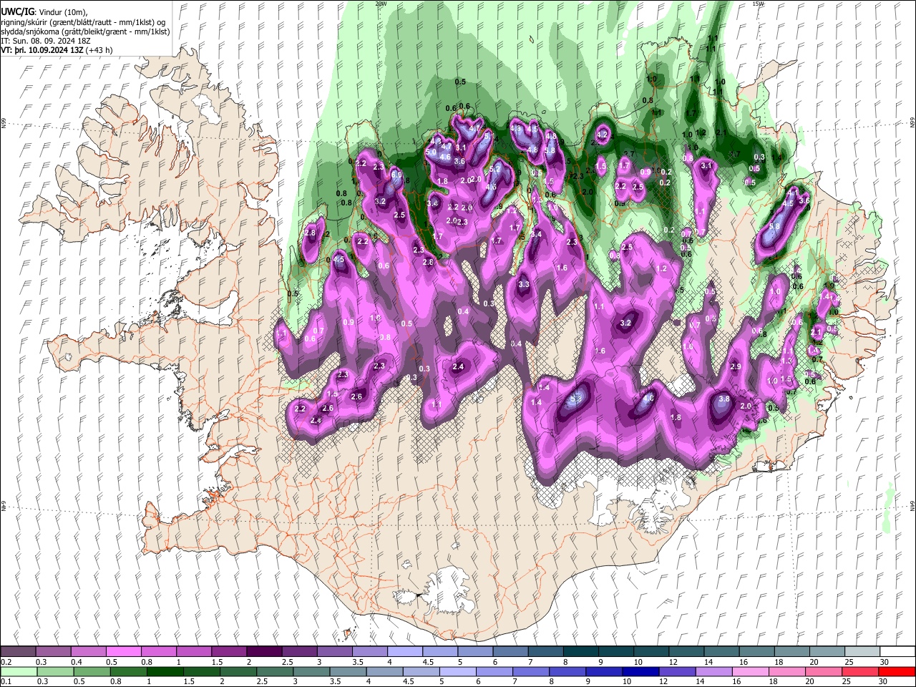Viewport: 916px width, 687px height.
Task: Click the 2.9 value on the map
Action: pyautogui.click(x=736, y=366)
